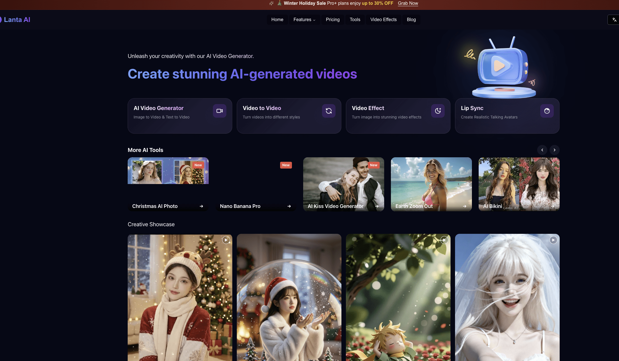The image size is (619, 361).
Task: Click the language translate icon in header
Action: coord(614,20)
